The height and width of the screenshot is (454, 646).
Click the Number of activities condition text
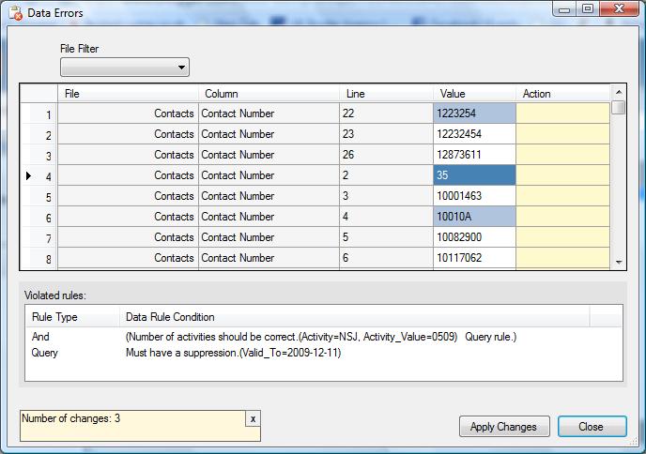(x=321, y=337)
